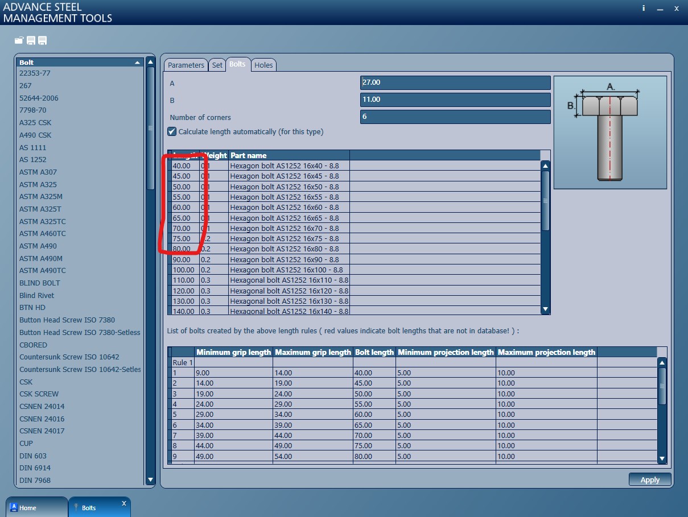
Task: Select Button Head Screw ISO 7380-Setless
Action: [80, 332]
